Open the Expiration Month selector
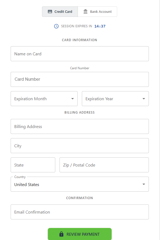160x240 pixels. pos(44,99)
